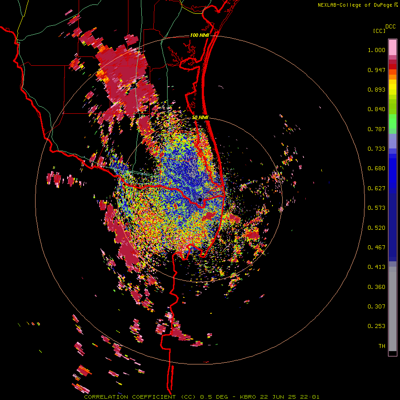The image size is (400, 400).
Task: Click the KBRO 22 JUN 25 22:01 timestamp
Action: pos(280,397)
